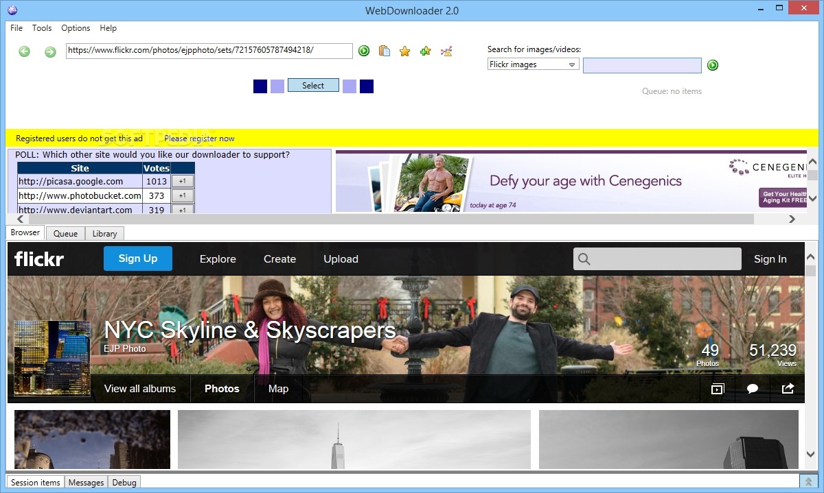824x493 pixels.
Task: Open the Session items tab
Action: 36,482
